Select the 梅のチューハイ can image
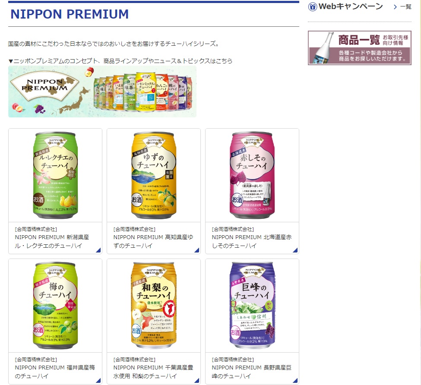The width and height of the screenshot is (421, 385). 55,305
